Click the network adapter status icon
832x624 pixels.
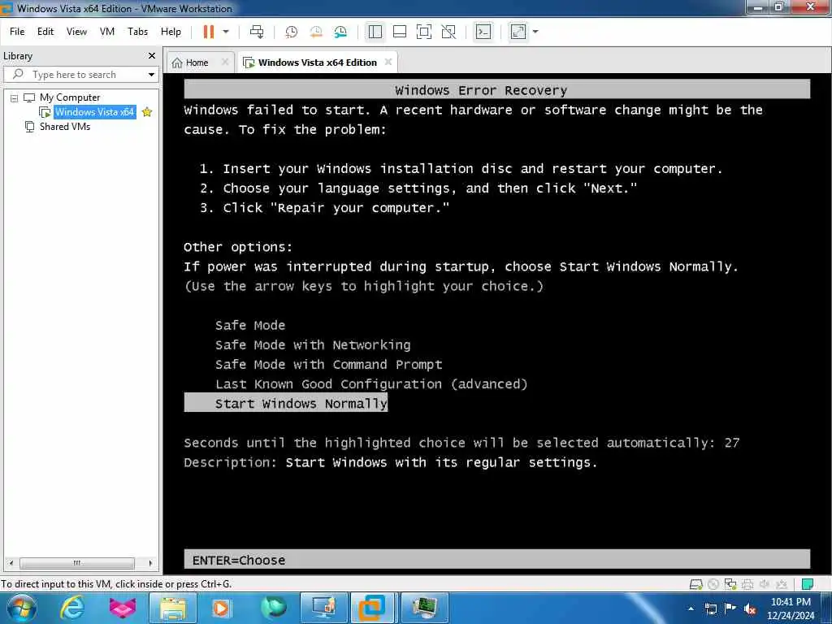tap(730, 584)
